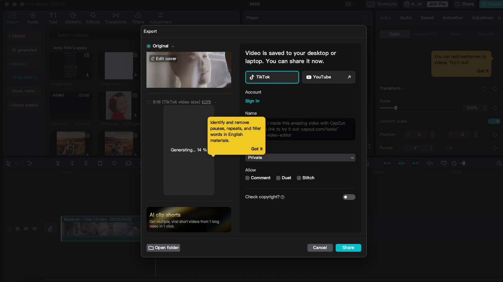Dismiss keyframes tip with Got it
503x282 pixels.
click(483, 71)
